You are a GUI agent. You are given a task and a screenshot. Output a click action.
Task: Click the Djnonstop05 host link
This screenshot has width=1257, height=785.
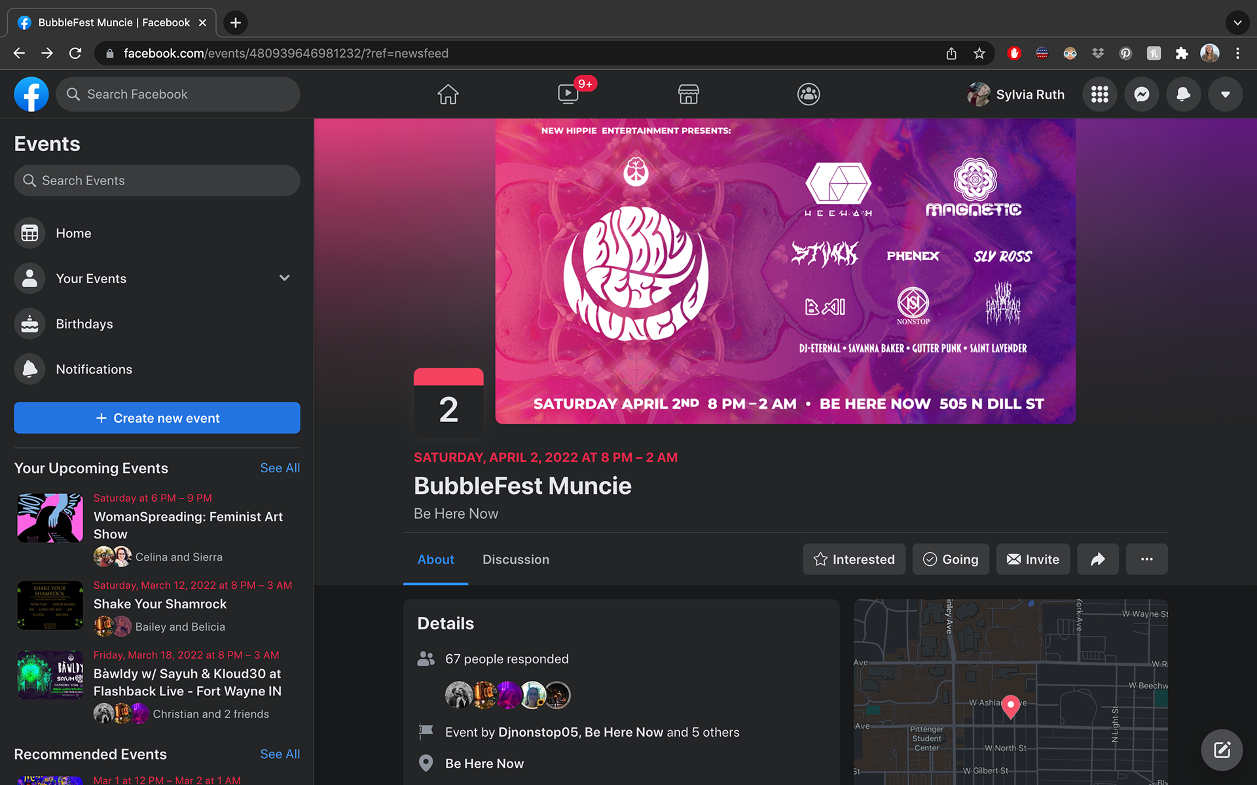coord(538,732)
